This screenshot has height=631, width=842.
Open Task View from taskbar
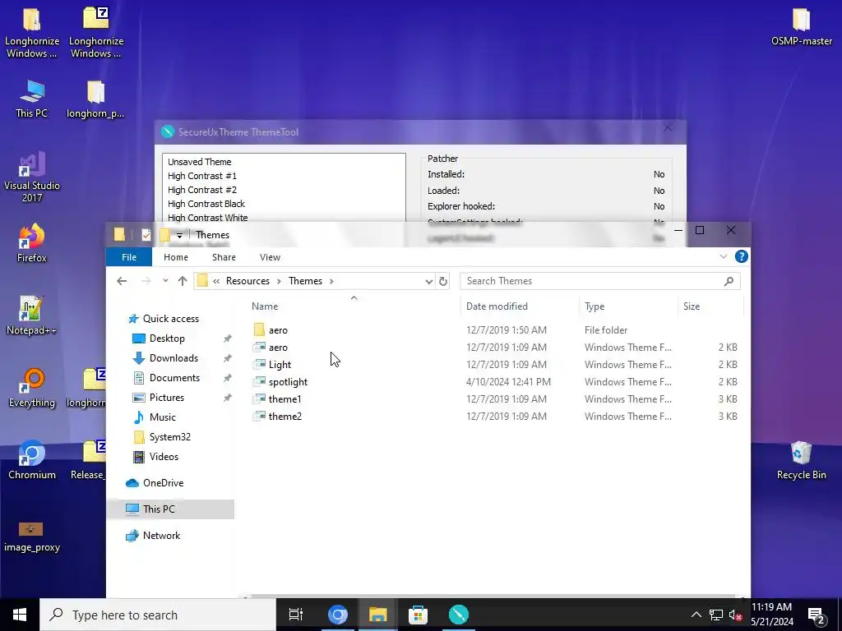click(x=296, y=615)
